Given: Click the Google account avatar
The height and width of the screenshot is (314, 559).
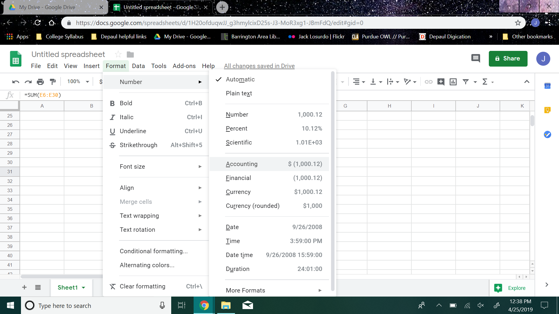Looking at the screenshot, I should click(x=543, y=59).
